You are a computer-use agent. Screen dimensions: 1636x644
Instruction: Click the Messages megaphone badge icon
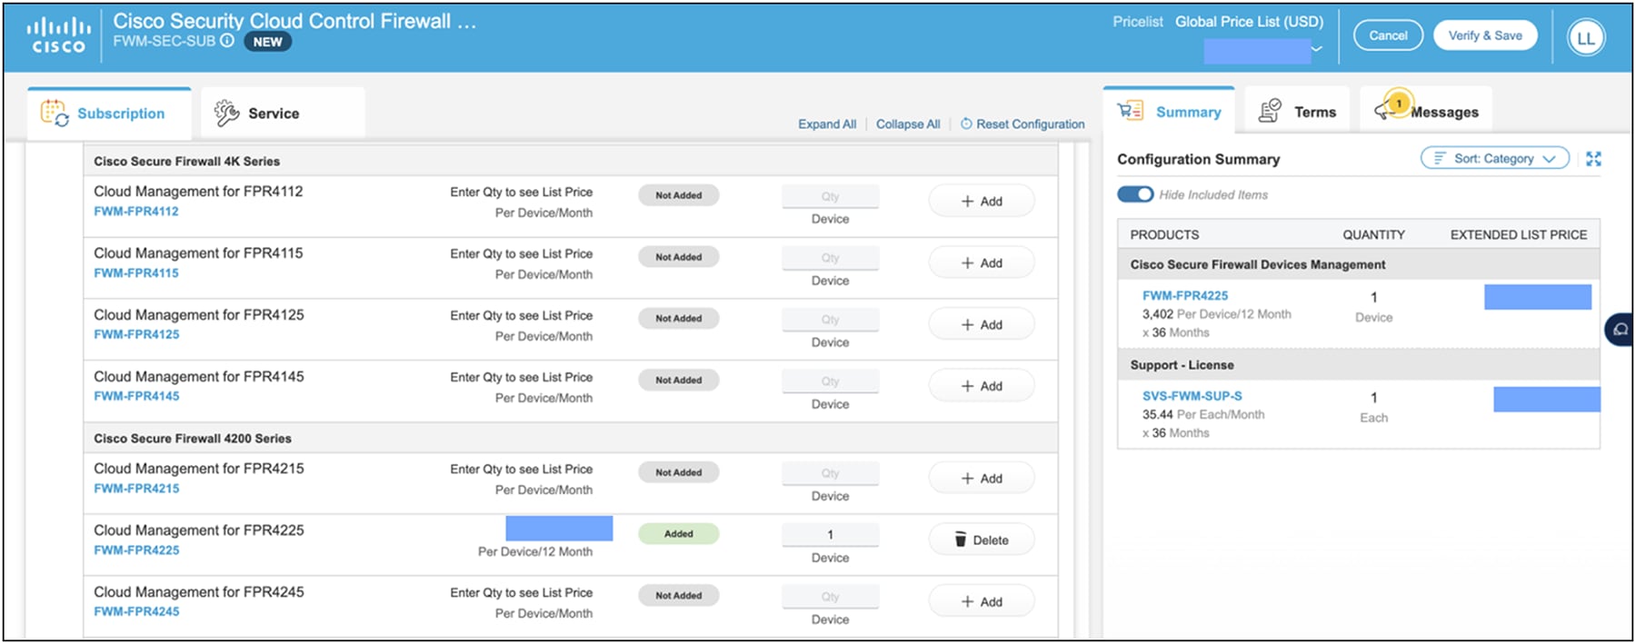point(1392,106)
